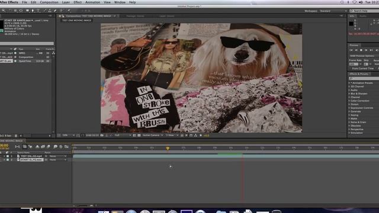The height and width of the screenshot is (213, 379).
Task: Open the 1 View layout dropdown
Action: pyautogui.click(x=172, y=135)
